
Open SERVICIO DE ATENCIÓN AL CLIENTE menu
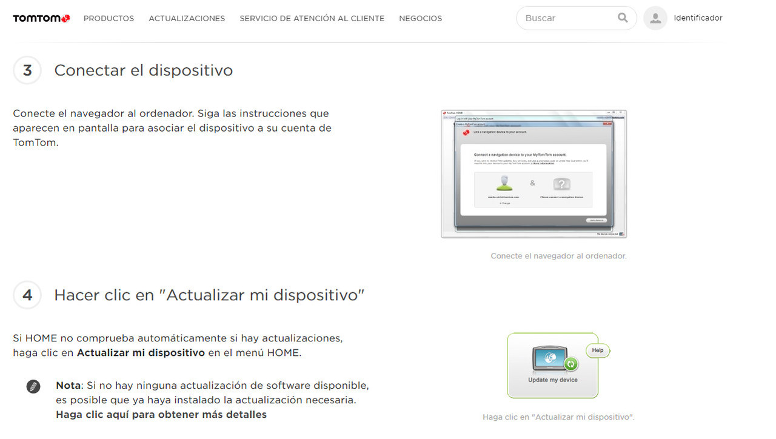[x=312, y=18]
